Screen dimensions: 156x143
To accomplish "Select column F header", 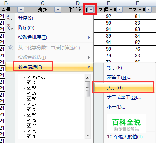I will click(137, 3).
